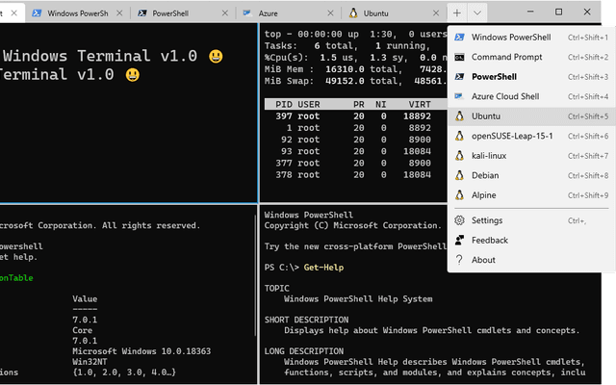616x385 pixels.
Task: Open a new tab with the plus button
Action: pos(457,13)
